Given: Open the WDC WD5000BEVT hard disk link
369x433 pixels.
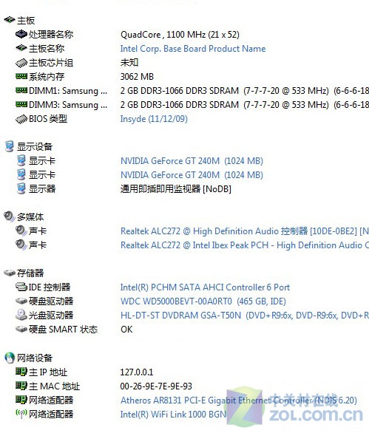Looking at the screenshot, I should pyautogui.click(x=203, y=301).
